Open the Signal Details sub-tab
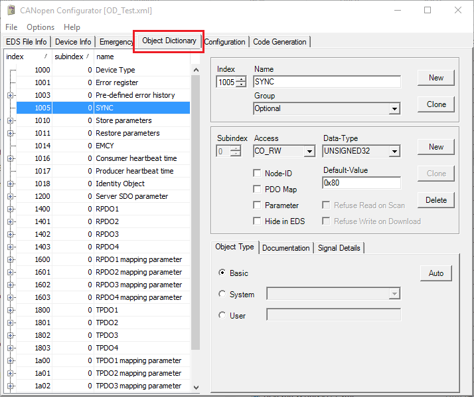 click(x=339, y=248)
